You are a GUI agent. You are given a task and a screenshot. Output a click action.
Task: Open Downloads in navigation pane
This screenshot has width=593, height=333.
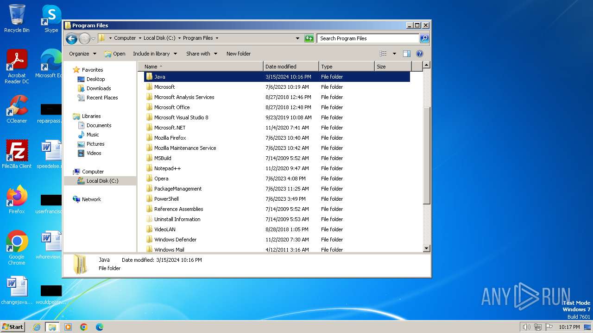[x=99, y=88]
